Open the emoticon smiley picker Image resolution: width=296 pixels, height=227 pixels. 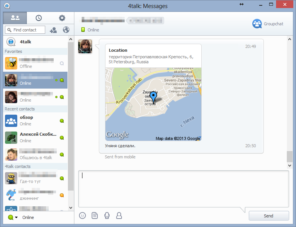click(82, 215)
